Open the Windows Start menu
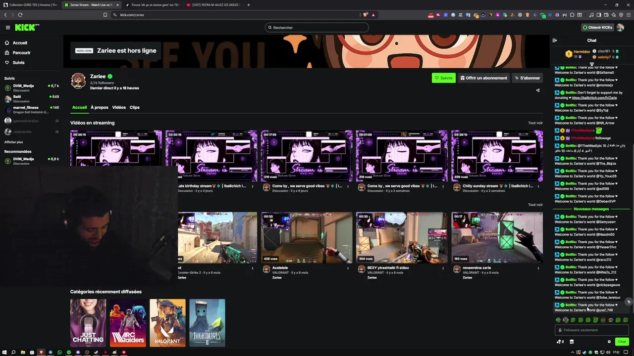Screen dimensions: 634x356 click(4, 353)
